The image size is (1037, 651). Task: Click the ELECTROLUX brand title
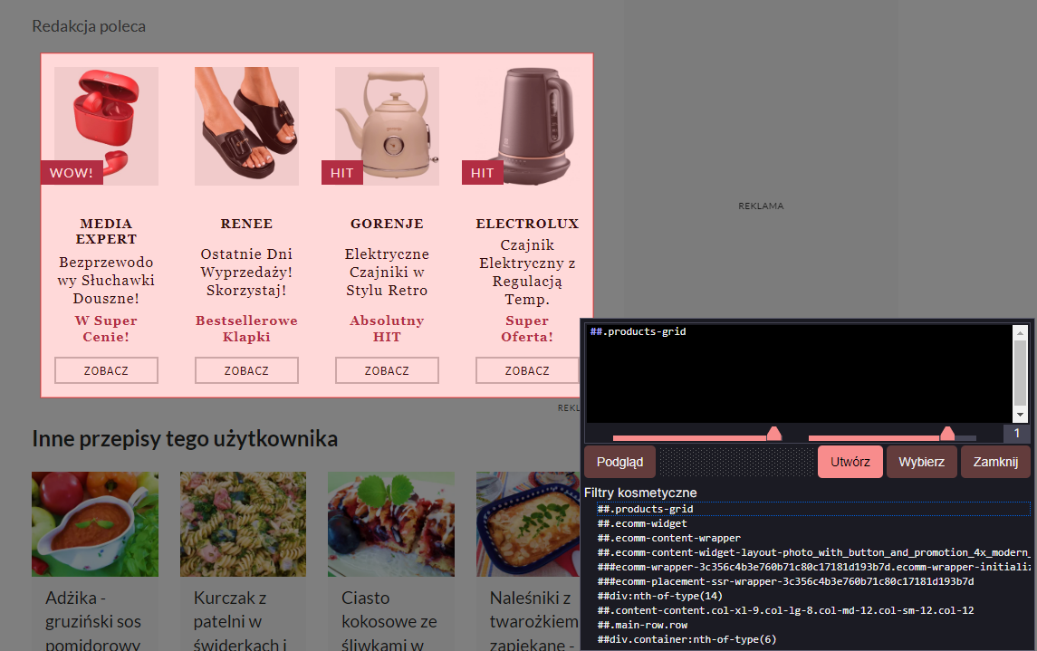click(x=527, y=224)
